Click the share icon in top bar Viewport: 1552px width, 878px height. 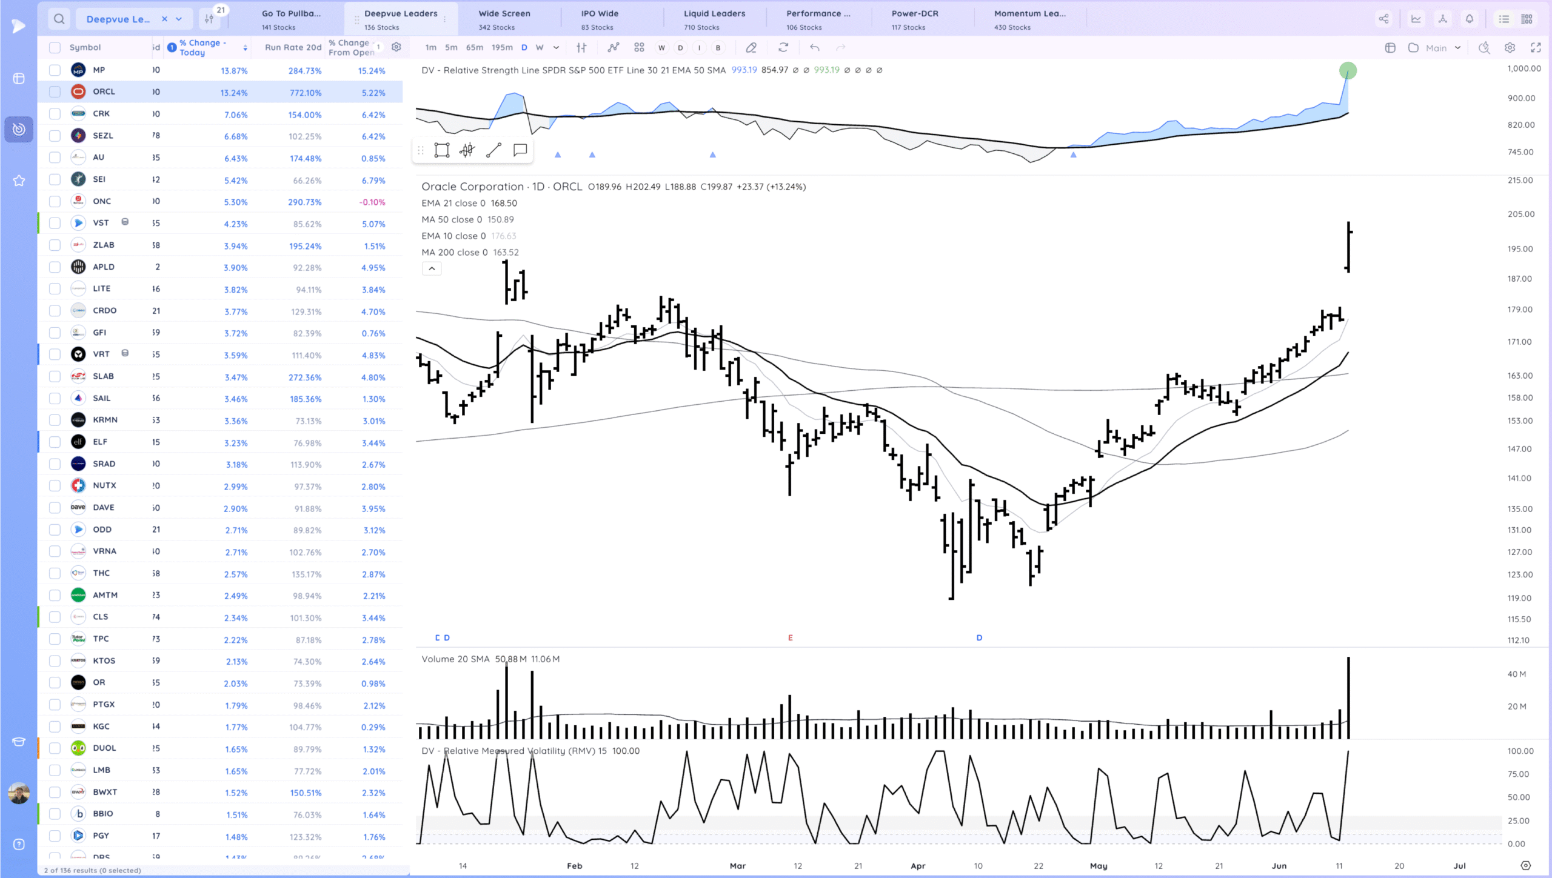(x=1383, y=19)
